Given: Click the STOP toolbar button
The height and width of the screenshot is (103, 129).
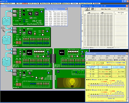Looking at the screenshot, I should tap(25, 3).
